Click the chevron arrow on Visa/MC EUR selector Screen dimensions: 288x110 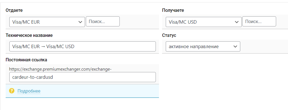(80, 22)
